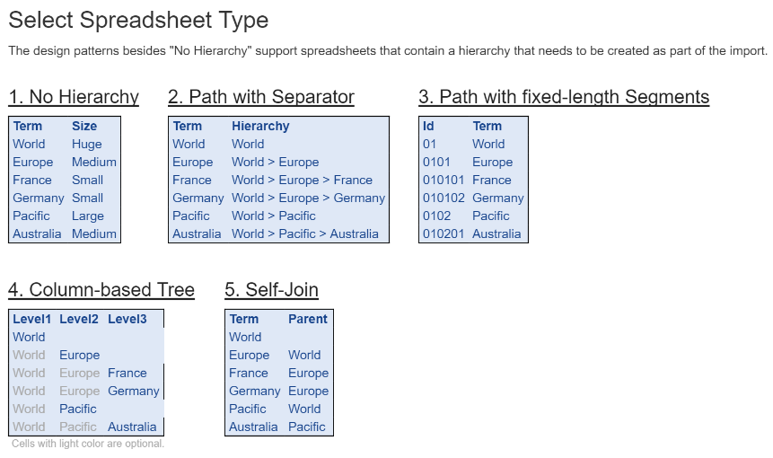
Task: Choose the Level1/Level2/Level3 example table
Action: tap(86, 373)
